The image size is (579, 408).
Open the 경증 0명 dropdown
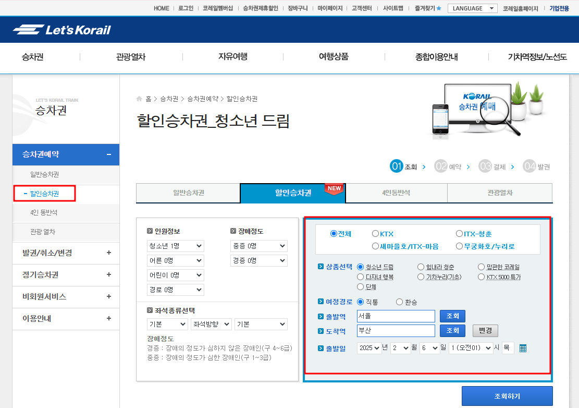(259, 260)
